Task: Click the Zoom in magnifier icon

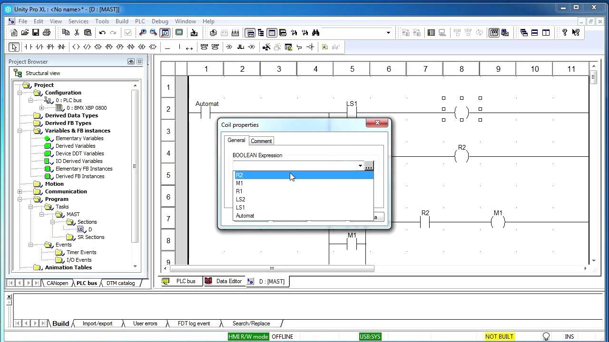Action: point(142,32)
